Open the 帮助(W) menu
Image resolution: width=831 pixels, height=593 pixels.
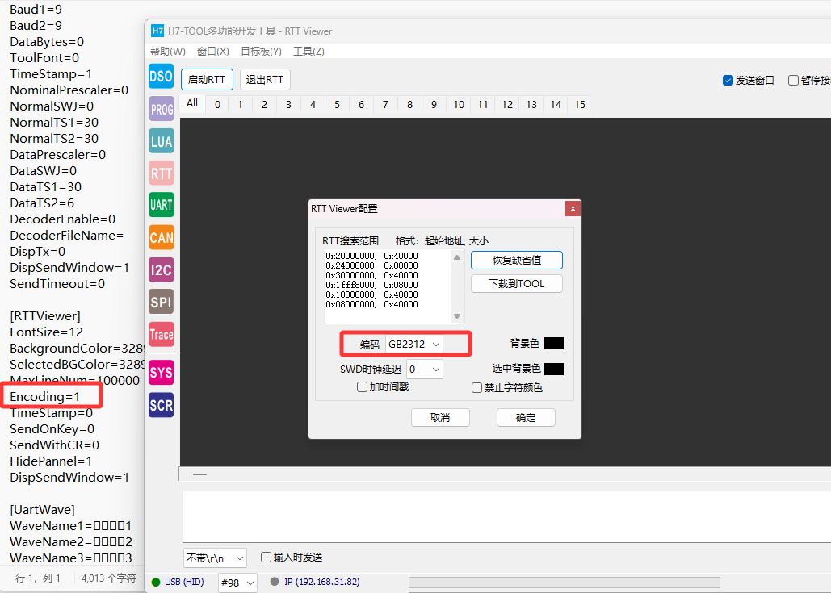(168, 52)
